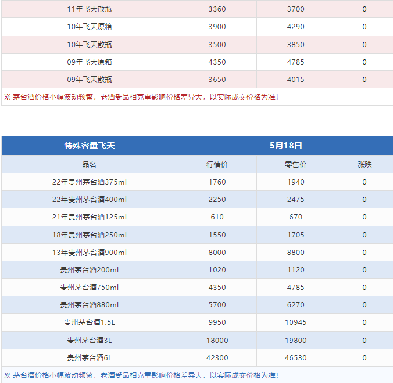This screenshot has width=393, height=383.
Task: Select 13年贵州茅台酒900ml product name
Action: 90,253
